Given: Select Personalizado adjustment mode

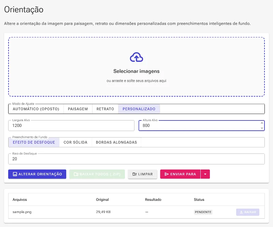Looking at the screenshot, I should [139, 109].
